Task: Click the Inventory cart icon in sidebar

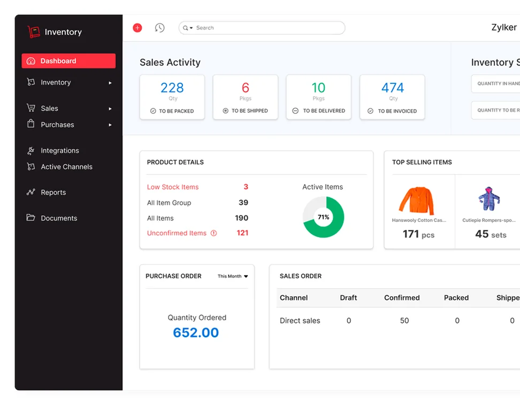Action: 31,82
